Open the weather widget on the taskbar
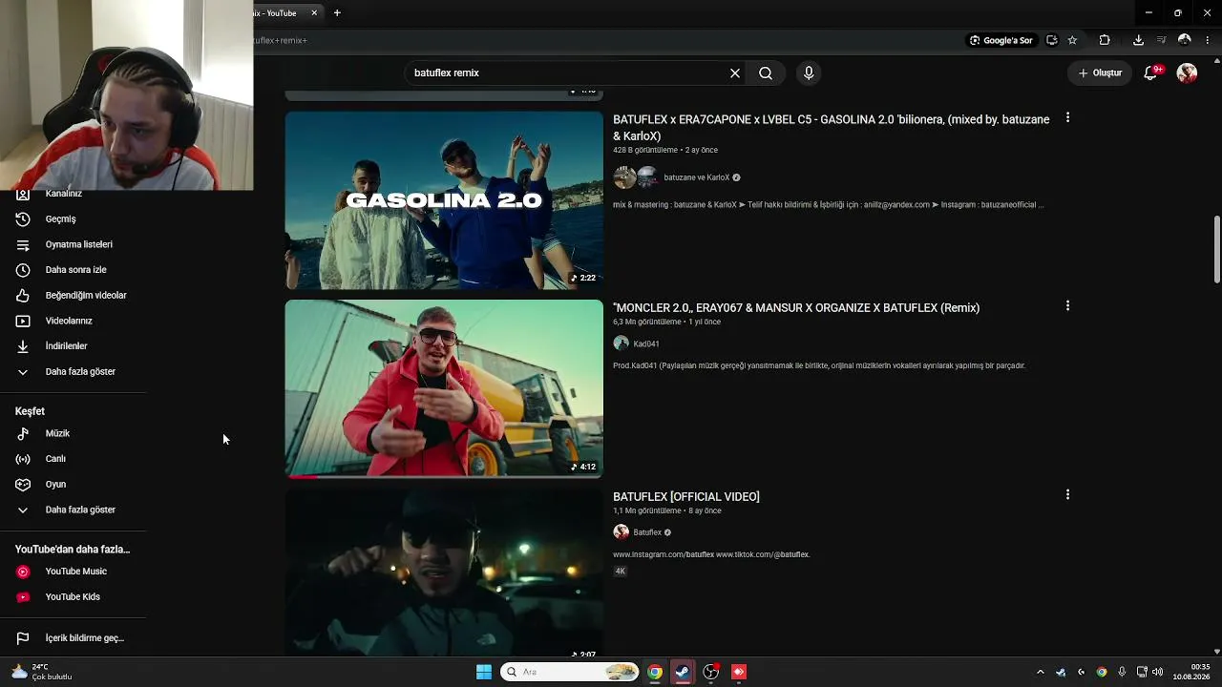This screenshot has width=1222, height=687. [42, 672]
